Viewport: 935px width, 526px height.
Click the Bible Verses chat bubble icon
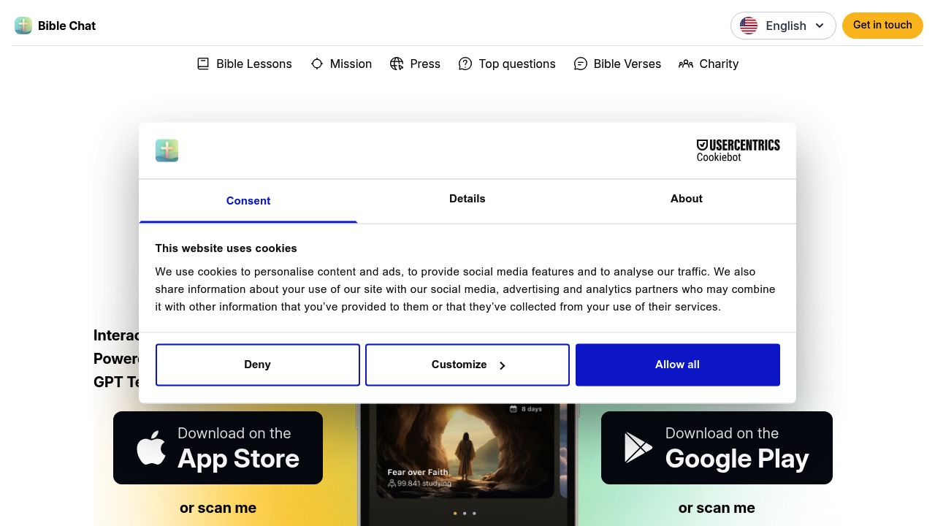click(x=581, y=64)
